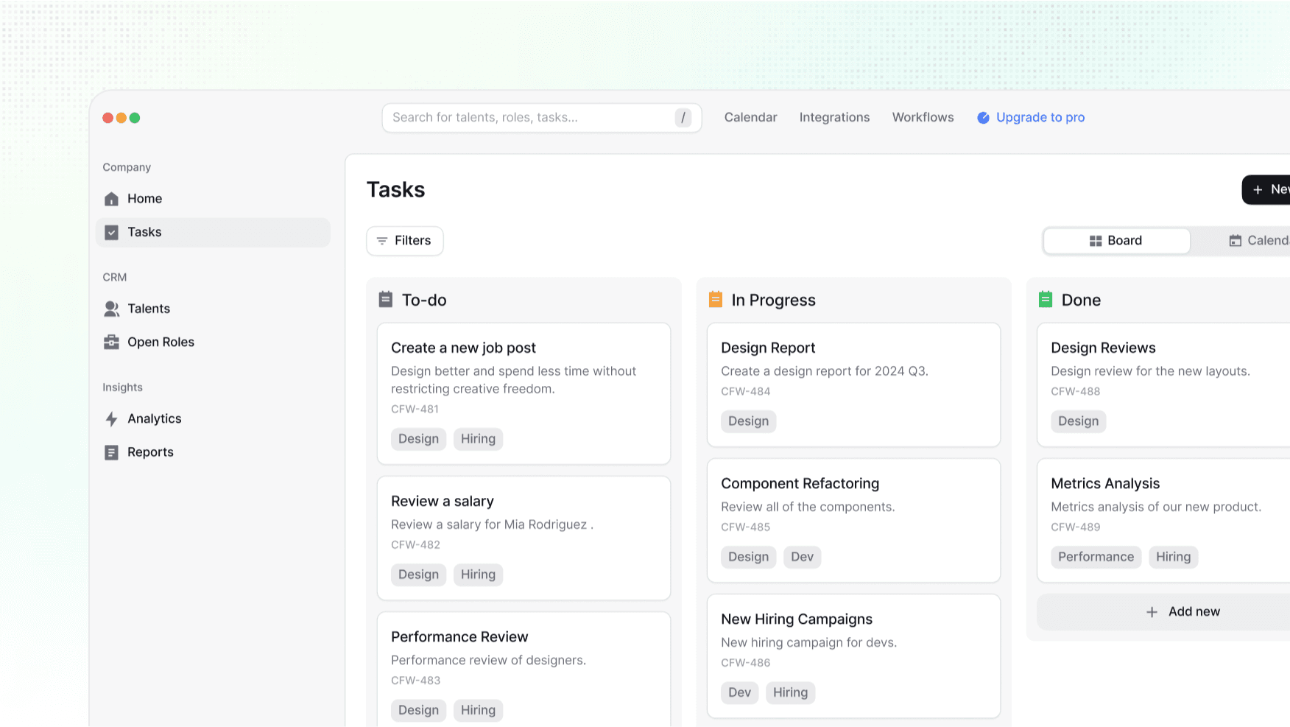Open the Workflows top navigation item
Screen dimensions: 1290x727
pyautogui.click(x=923, y=117)
